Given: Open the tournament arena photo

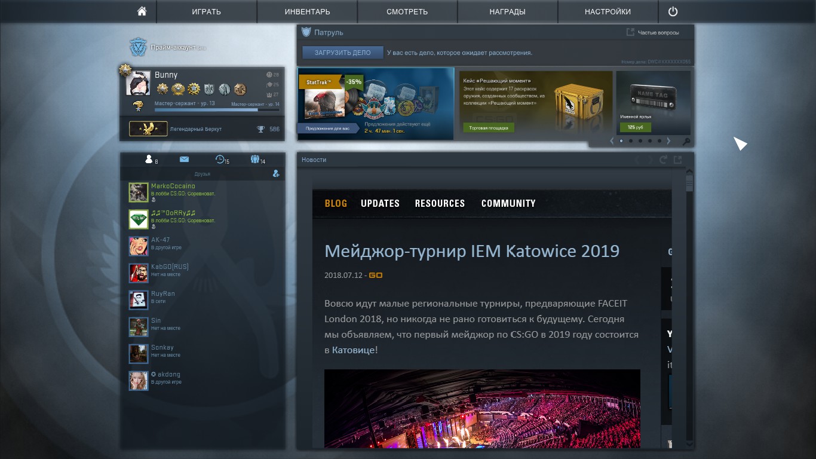Looking at the screenshot, I should [x=482, y=409].
